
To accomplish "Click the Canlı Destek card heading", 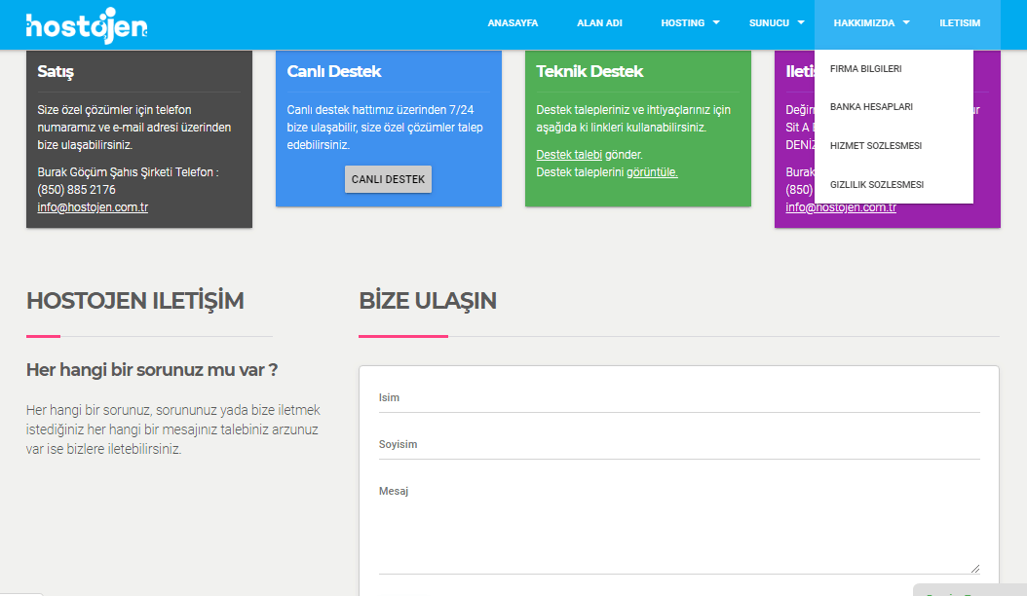I will click(334, 71).
